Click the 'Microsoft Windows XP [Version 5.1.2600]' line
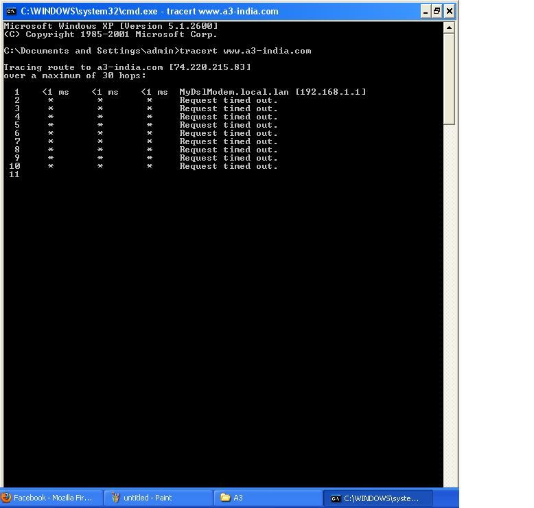 [x=111, y=26]
